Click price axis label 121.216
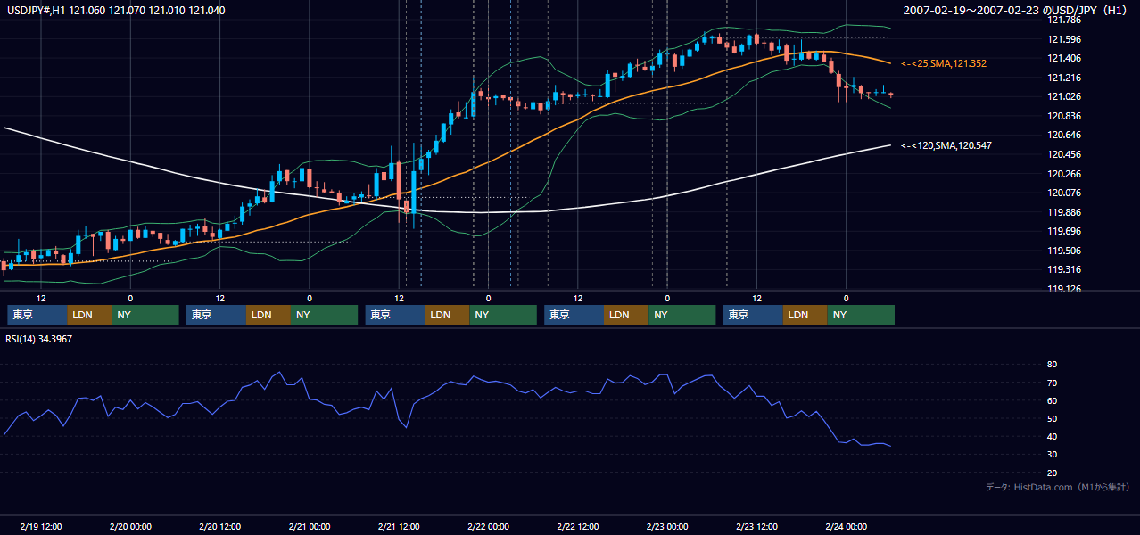The width and height of the screenshot is (1140, 535). coord(1063,78)
